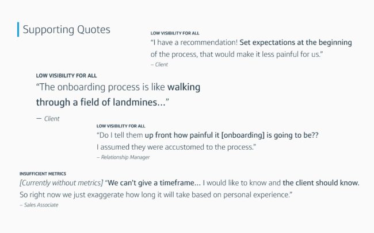374x233 pixels.
Task: Click bold text 'Set expectations at the beginning'
Action: coord(296,42)
